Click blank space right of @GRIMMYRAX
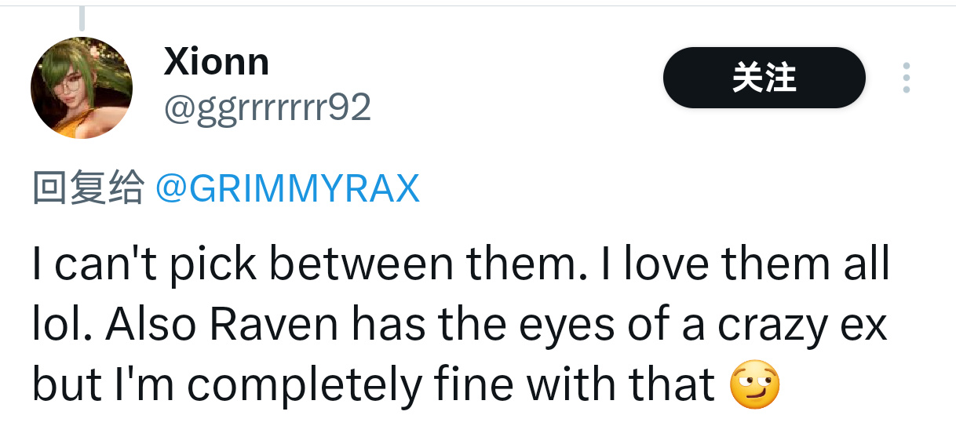 point(667,188)
